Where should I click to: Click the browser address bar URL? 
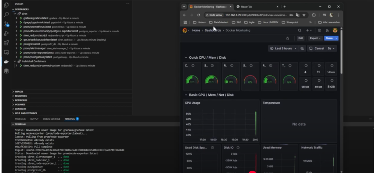(253, 15)
